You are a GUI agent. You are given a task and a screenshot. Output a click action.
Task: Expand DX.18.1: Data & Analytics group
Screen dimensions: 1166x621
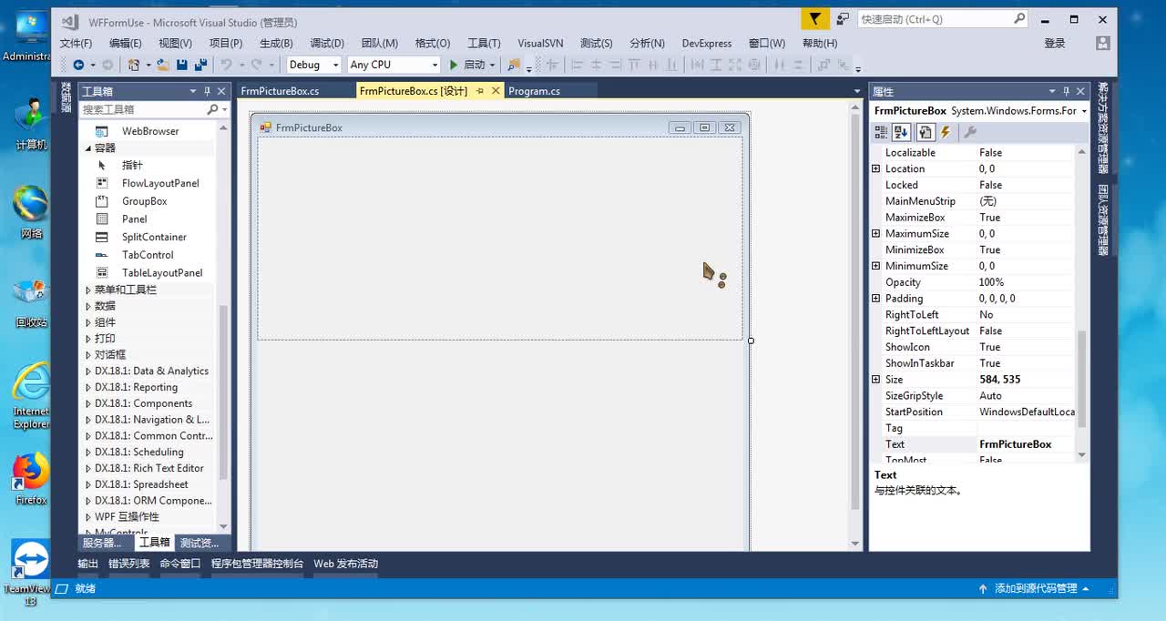pos(88,372)
